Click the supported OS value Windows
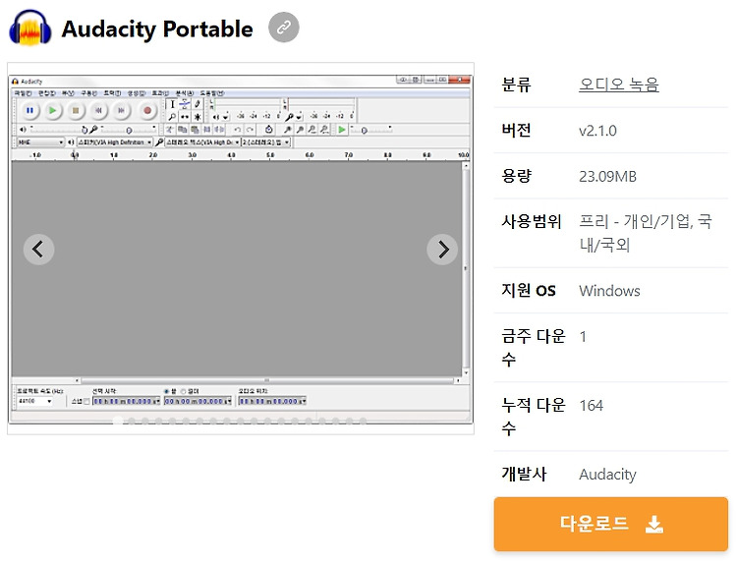737x565 pixels. click(609, 291)
